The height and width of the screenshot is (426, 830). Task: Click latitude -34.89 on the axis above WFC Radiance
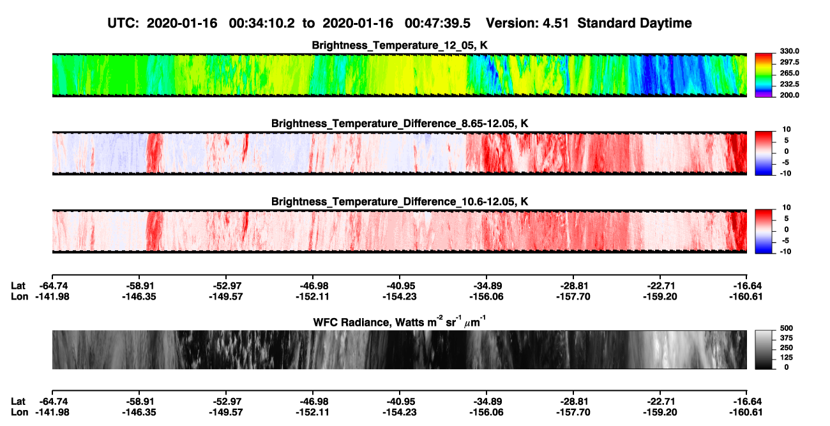point(487,285)
